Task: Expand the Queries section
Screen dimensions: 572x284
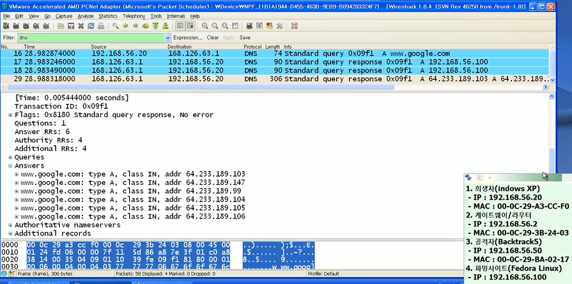Action: (10, 157)
